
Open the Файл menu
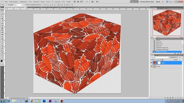(6, 2)
